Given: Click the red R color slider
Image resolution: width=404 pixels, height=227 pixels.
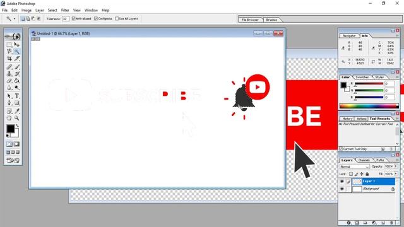Looking at the screenshot, I should coord(369,84).
